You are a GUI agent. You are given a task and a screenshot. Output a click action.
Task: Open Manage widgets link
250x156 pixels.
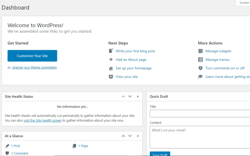pos(218,51)
